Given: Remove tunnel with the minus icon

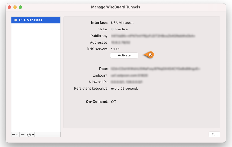Looking at the screenshot, I should click(x=23, y=135).
